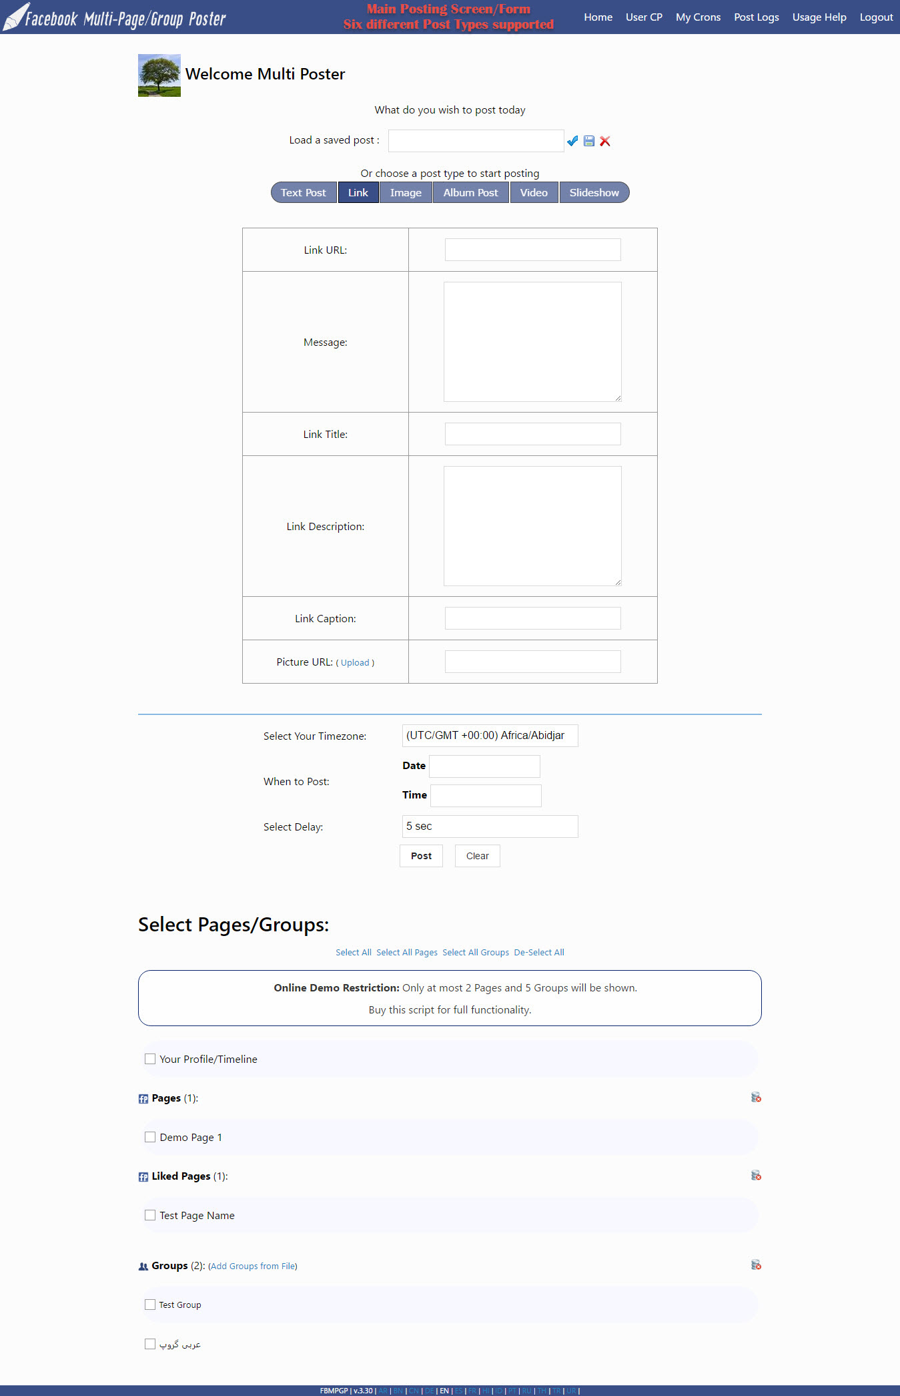Focus the Link URL input field
Image resolution: width=900 pixels, height=1396 pixels.
click(x=533, y=250)
